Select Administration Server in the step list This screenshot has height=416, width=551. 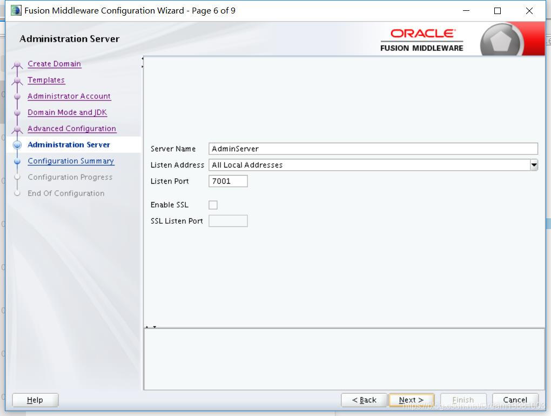point(69,145)
